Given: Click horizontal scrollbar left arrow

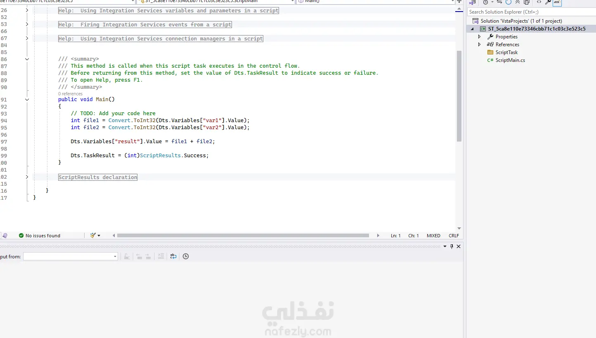Looking at the screenshot, I should coord(114,236).
